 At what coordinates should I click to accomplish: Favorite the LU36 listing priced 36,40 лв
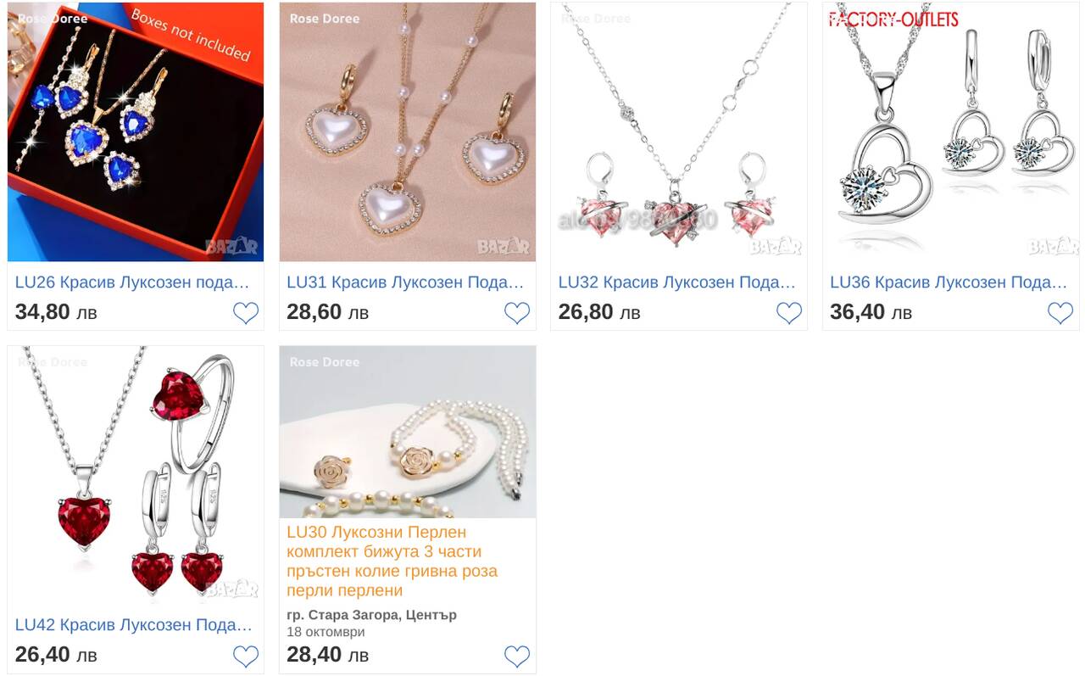point(1060,313)
